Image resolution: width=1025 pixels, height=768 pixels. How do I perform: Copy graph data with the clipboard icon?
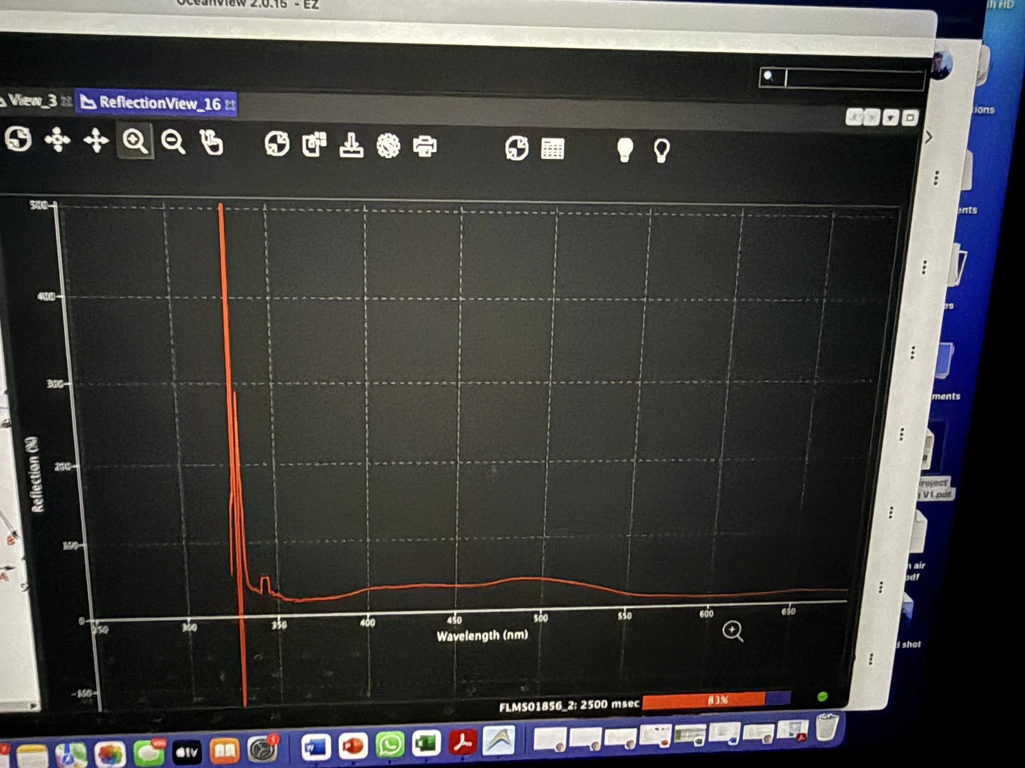click(314, 145)
